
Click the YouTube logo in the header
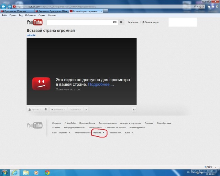point(34,22)
